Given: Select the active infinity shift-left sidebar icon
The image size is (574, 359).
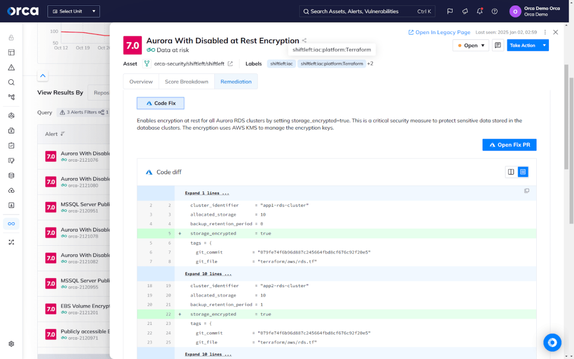Looking at the screenshot, I should [x=11, y=224].
